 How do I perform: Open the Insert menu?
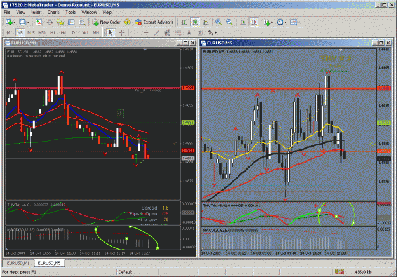point(36,12)
